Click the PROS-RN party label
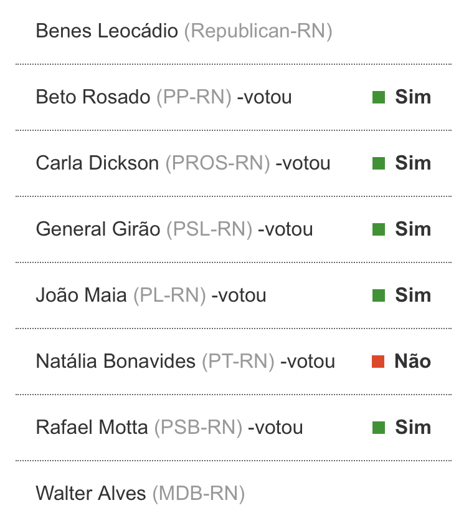Viewport: 469px width, 523px height. pyautogui.click(x=217, y=163)
